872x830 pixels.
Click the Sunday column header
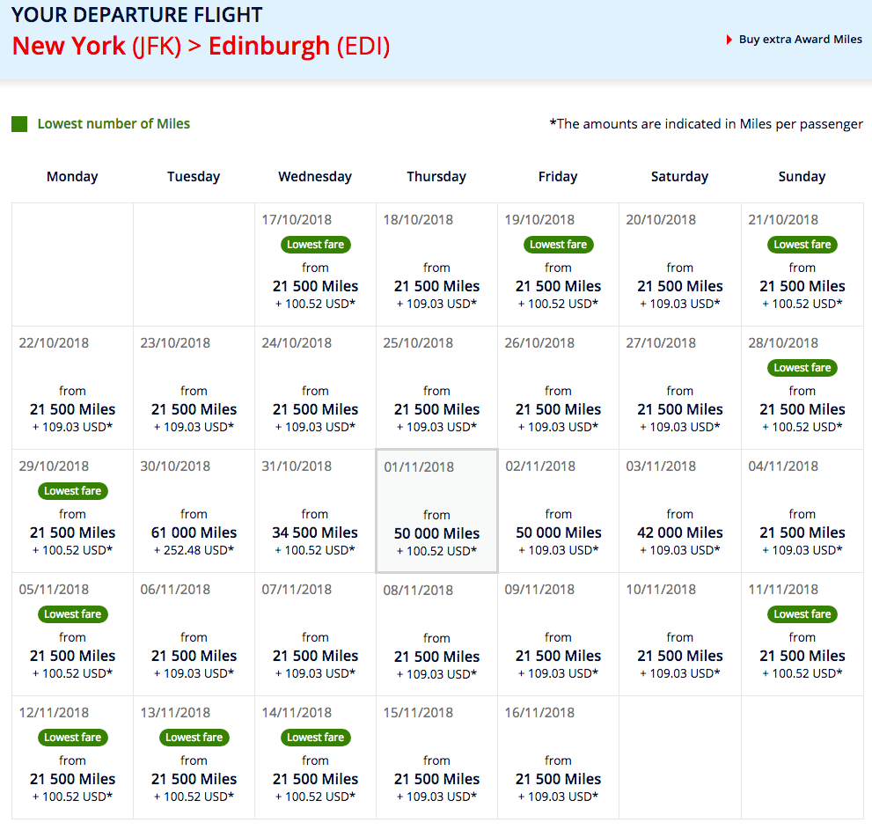[802, 176]
